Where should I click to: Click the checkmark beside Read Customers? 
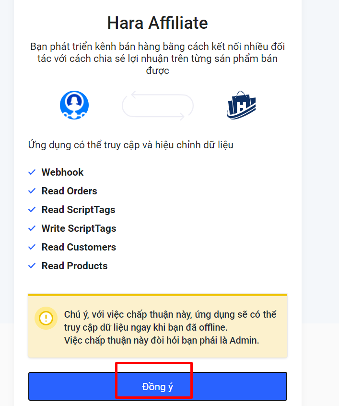coord(32,247)
